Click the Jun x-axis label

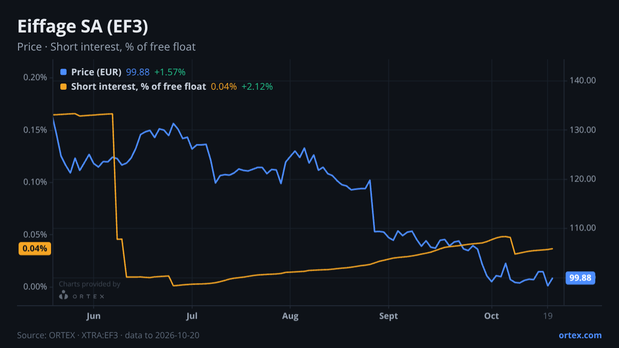pyautogui.click(x=93, y=316)
